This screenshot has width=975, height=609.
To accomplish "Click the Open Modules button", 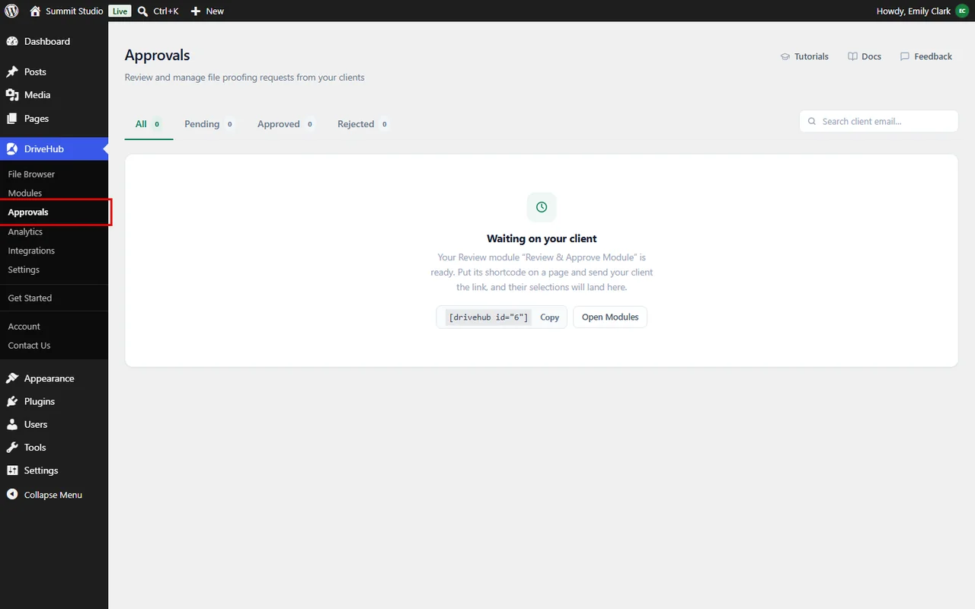I will (x=610, y=317).
